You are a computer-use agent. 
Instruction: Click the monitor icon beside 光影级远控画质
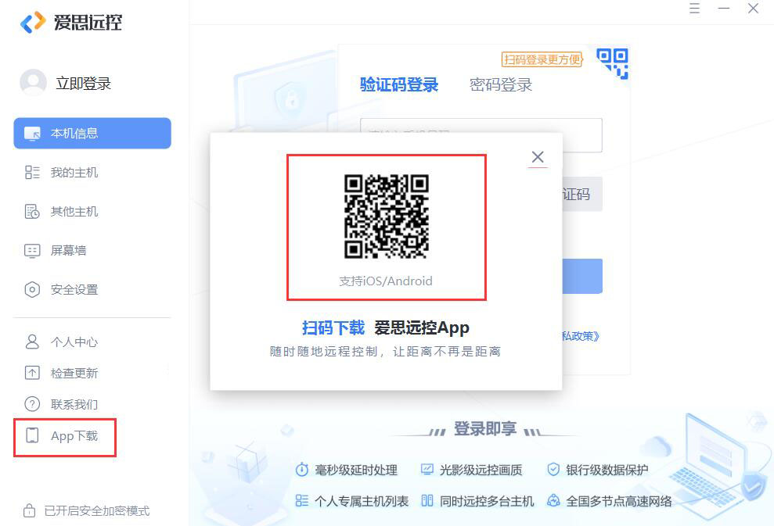[x=427, y=470]
